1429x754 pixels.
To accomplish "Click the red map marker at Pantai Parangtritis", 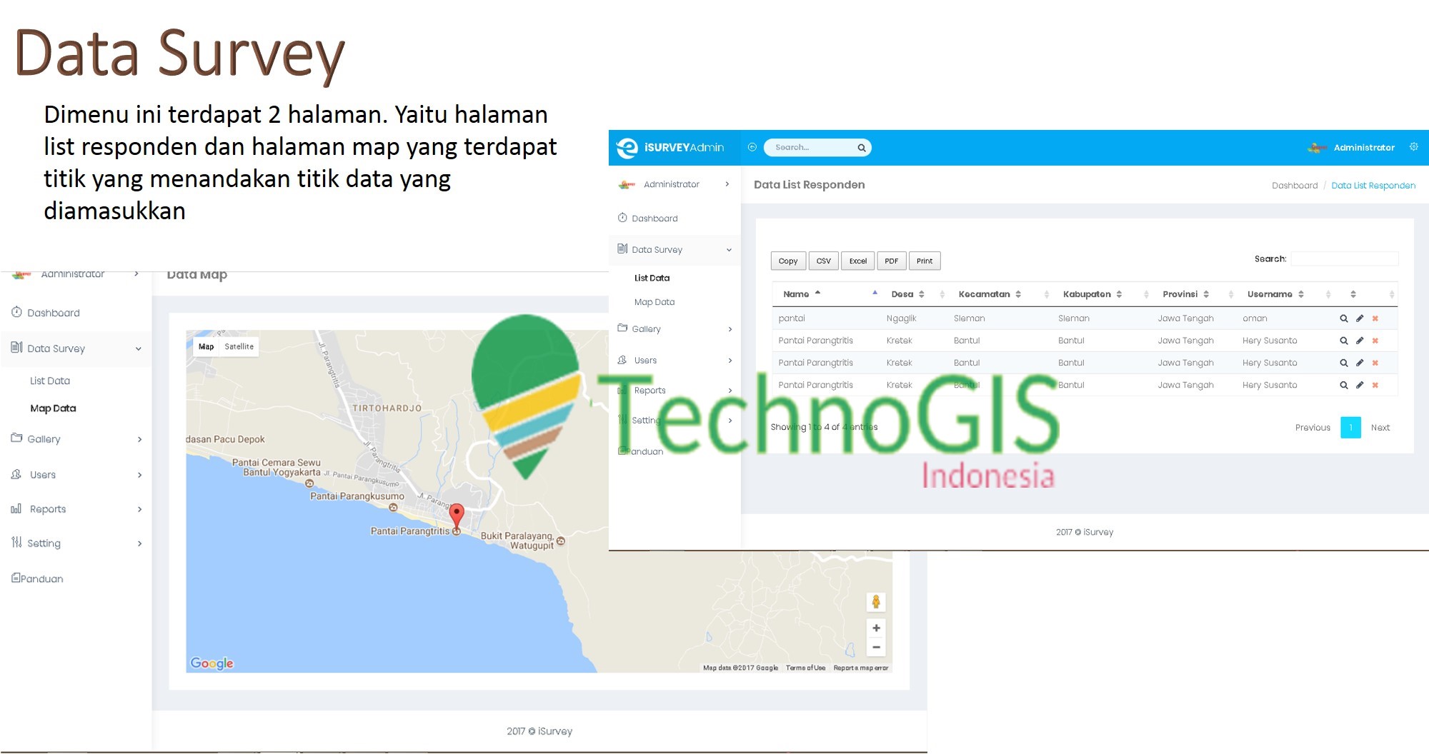I will point(457,516).
